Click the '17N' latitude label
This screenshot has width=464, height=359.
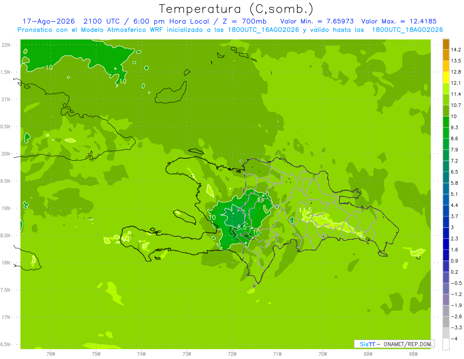[6, 317]
